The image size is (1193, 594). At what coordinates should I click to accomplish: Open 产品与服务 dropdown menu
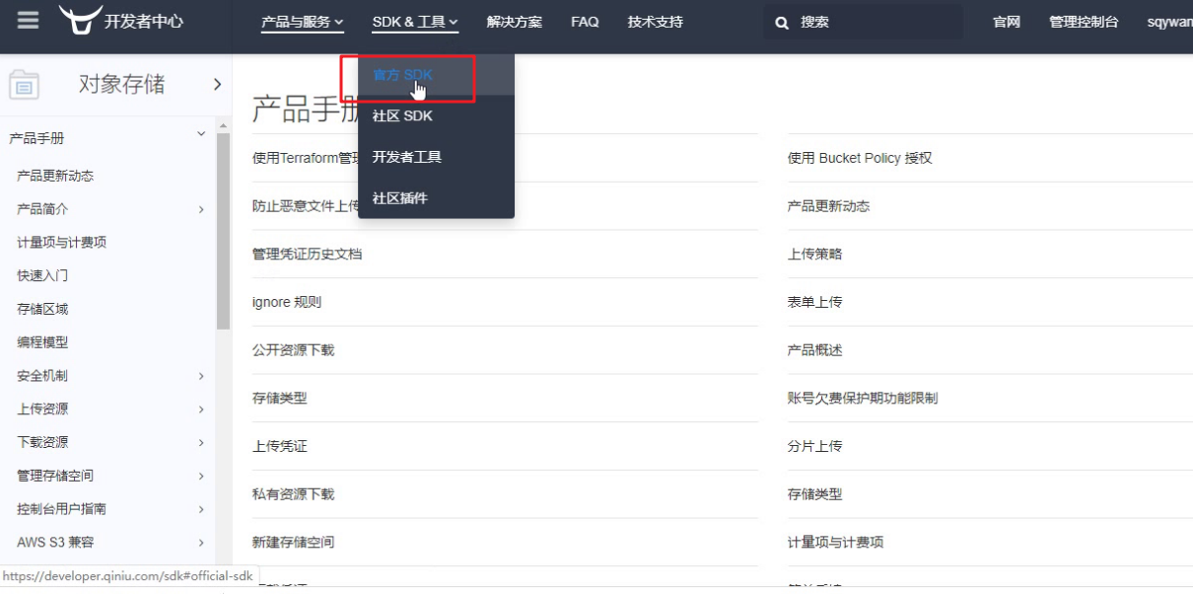(302, 22)
